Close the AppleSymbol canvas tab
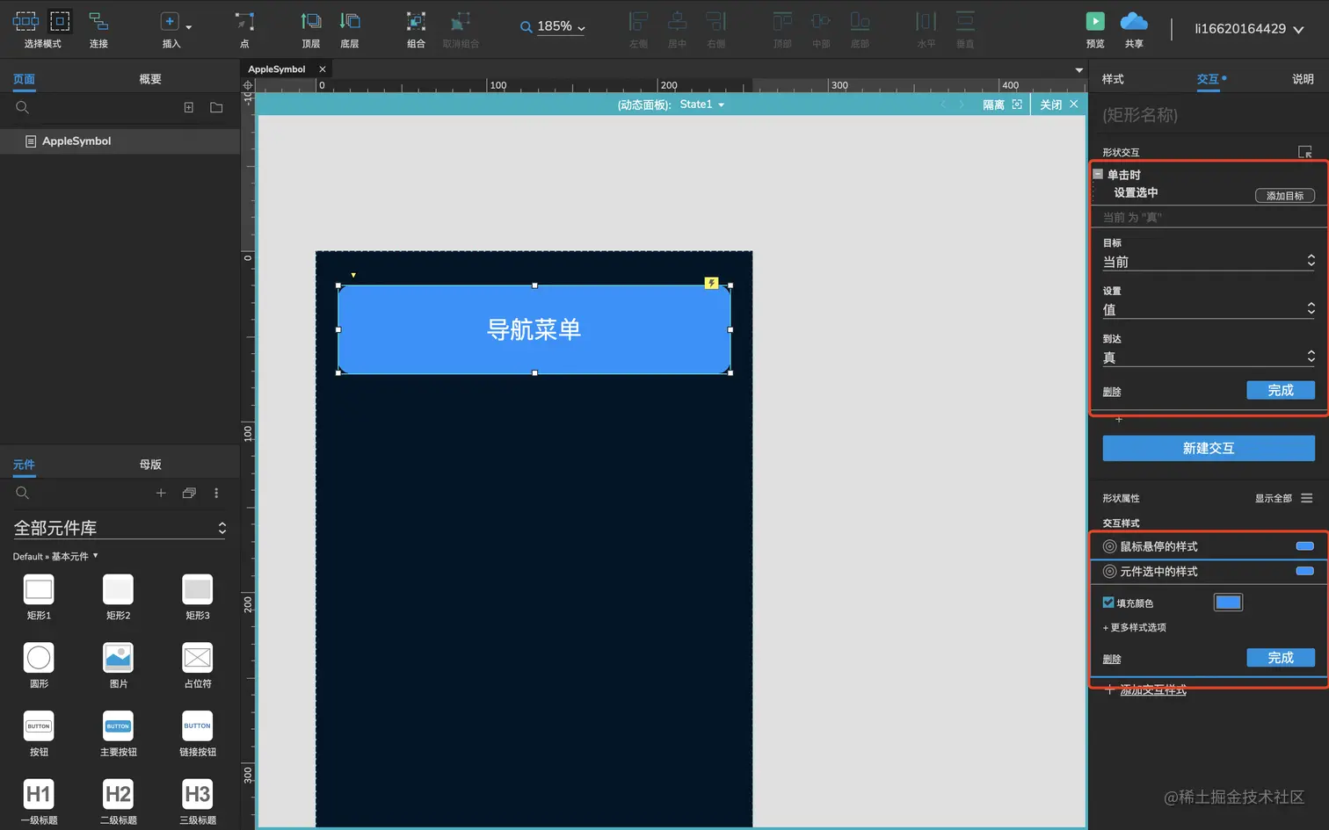1329x830 pixels. point(323,69)
